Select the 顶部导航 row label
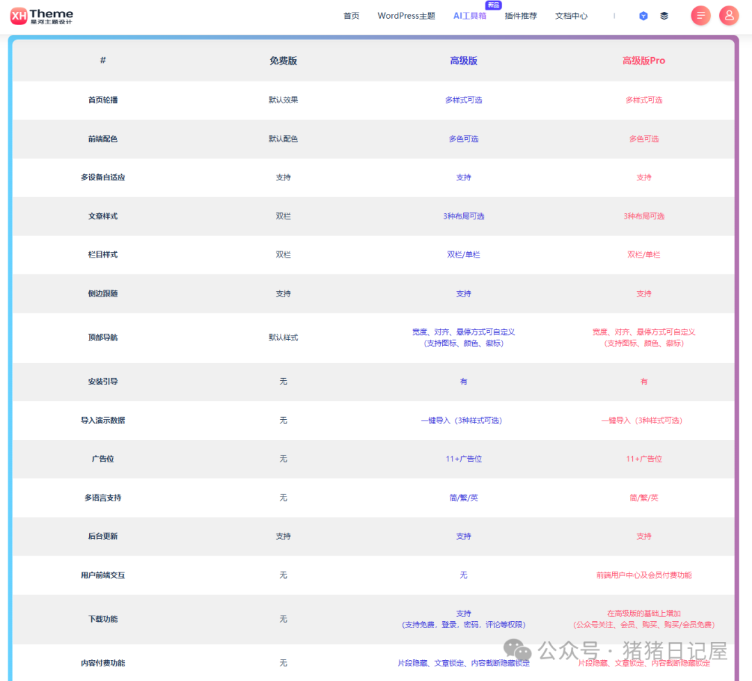This screenshot has height=681, width=752. point(102,338)
